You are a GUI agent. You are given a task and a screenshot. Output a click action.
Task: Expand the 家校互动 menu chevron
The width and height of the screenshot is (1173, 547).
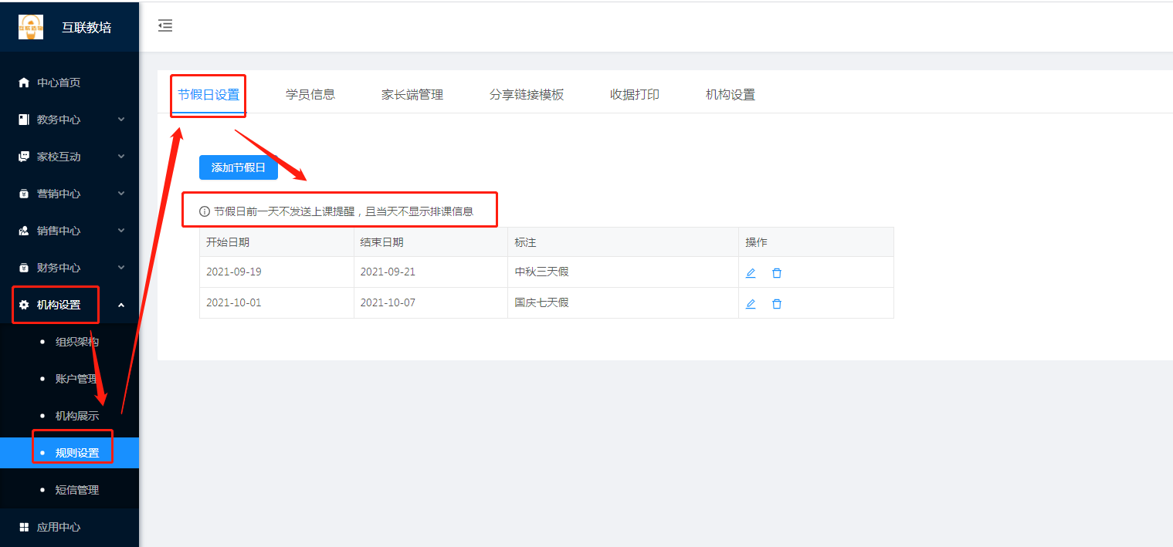click(x=121, y=157)
